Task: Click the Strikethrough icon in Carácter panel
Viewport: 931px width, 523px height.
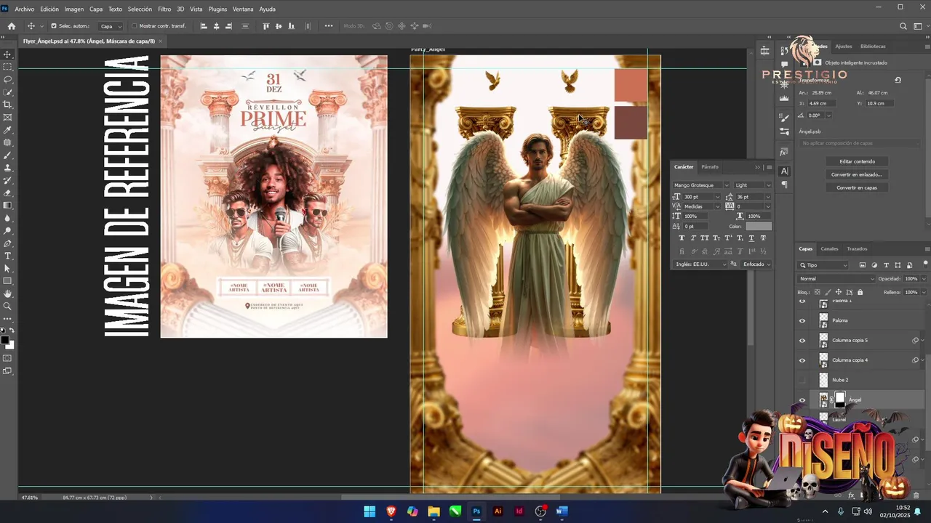Action: coord(763,238)
